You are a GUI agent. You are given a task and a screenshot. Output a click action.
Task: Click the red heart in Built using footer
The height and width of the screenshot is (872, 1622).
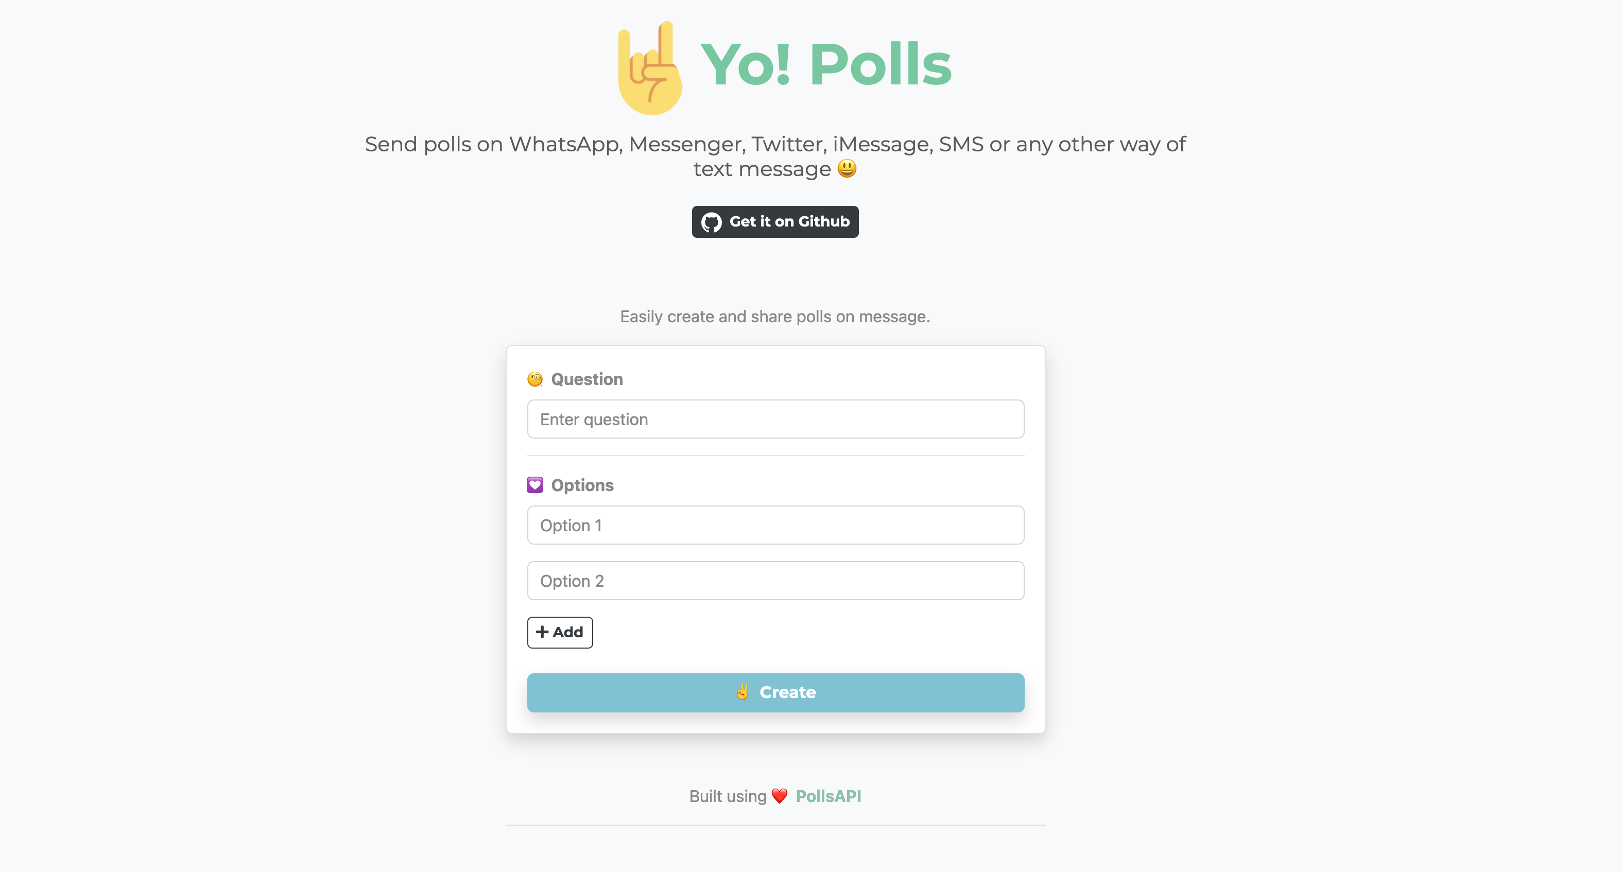click(x=780, y=796)
